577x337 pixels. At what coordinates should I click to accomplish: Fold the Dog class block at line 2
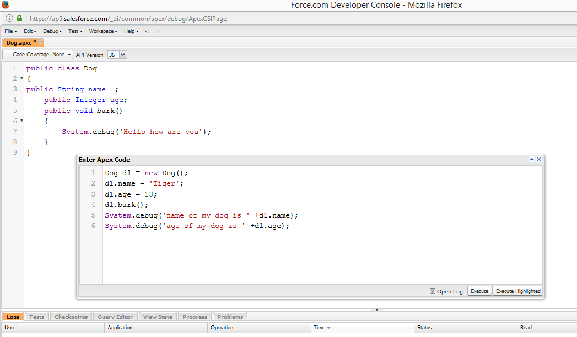[21, 79]
